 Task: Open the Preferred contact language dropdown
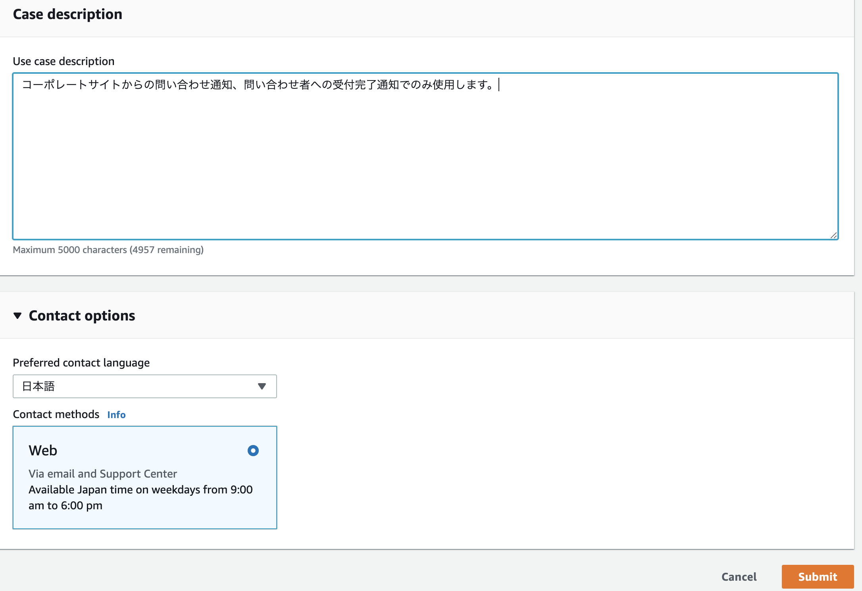pos(144,386)
